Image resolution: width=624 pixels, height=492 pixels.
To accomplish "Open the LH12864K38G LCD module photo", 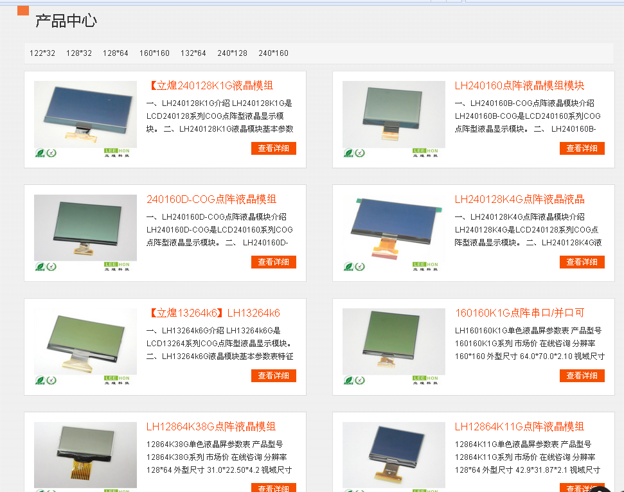I will (x=85, y=457).
